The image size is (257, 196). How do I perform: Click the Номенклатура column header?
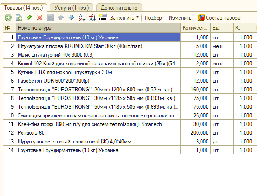point(98,28)
